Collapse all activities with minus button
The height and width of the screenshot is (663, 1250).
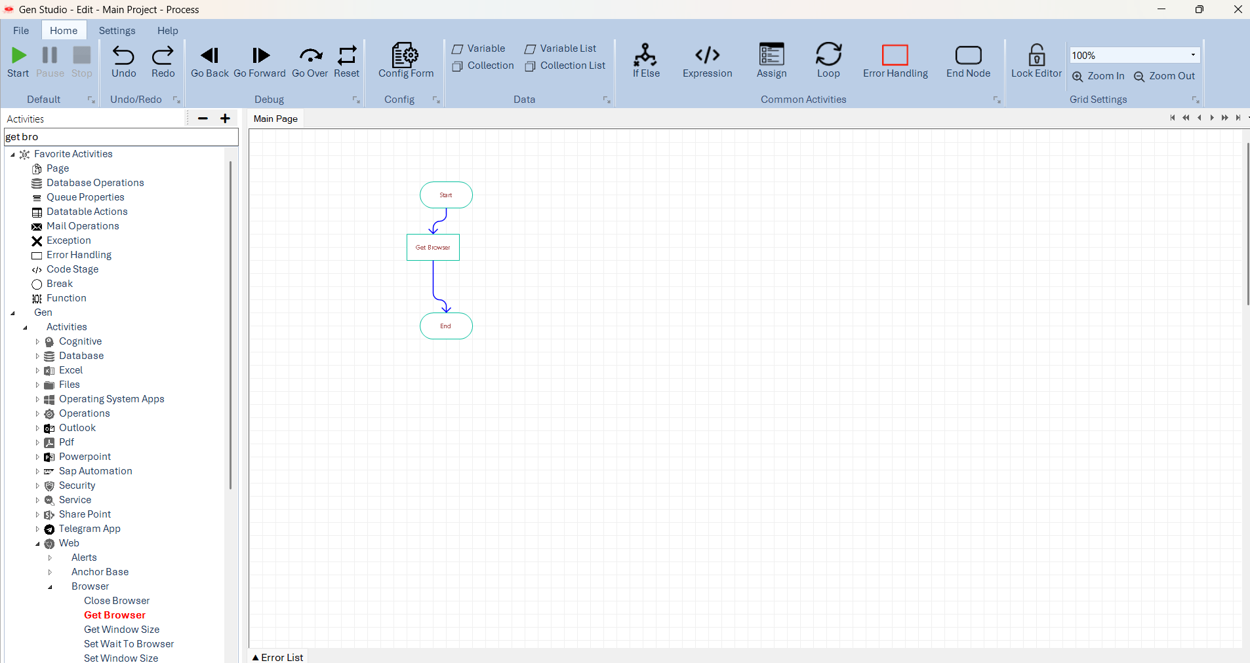(x=203, y=119)
